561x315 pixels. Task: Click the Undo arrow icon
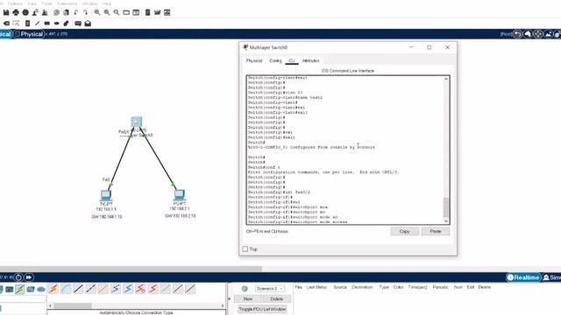pos(76,12)
